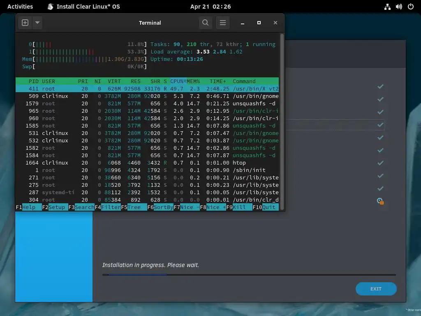Screen dimensions: 421x316
Task: Click the CPU 0 usage meter
Action: 88,44
